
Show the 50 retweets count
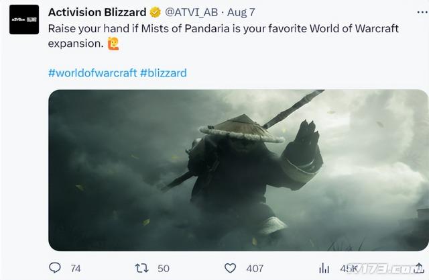point(164,268)
